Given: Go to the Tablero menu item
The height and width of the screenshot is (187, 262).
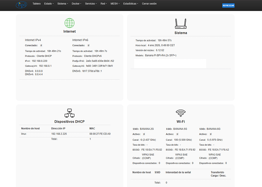Looking at the screenshot, I should [36, 3].
